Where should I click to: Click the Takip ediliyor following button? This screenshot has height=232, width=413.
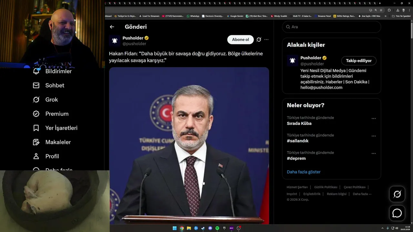[x=359, y=61]
